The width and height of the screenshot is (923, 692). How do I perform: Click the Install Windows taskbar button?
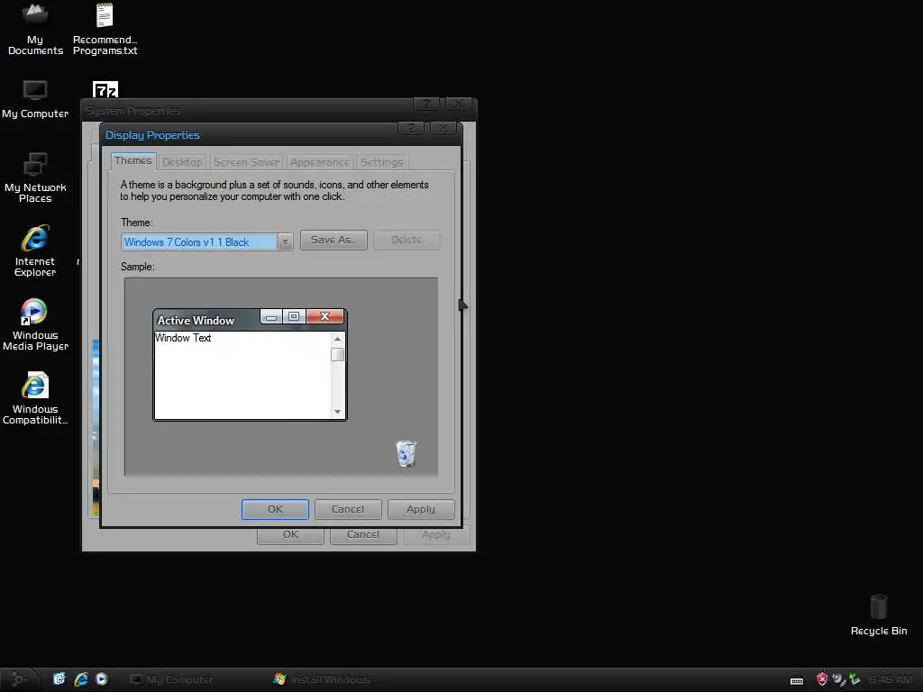click(x=322, y=679)
